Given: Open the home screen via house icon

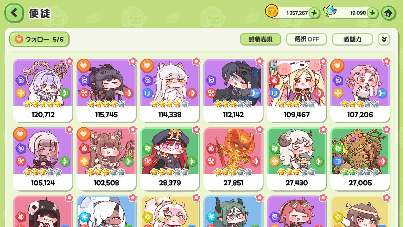Looking at the screenshot, I should click(x=389, y=13).
